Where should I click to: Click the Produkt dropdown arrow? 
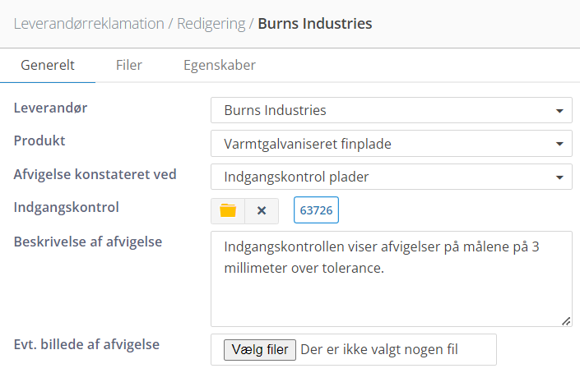pos(559,144)
